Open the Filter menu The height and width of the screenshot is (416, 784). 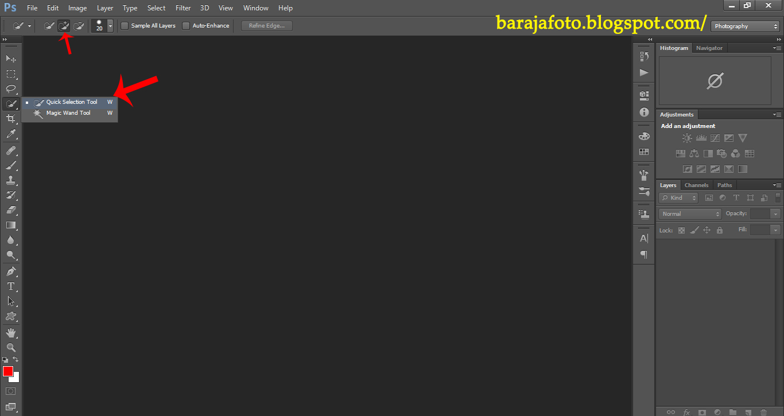point(183,7)
